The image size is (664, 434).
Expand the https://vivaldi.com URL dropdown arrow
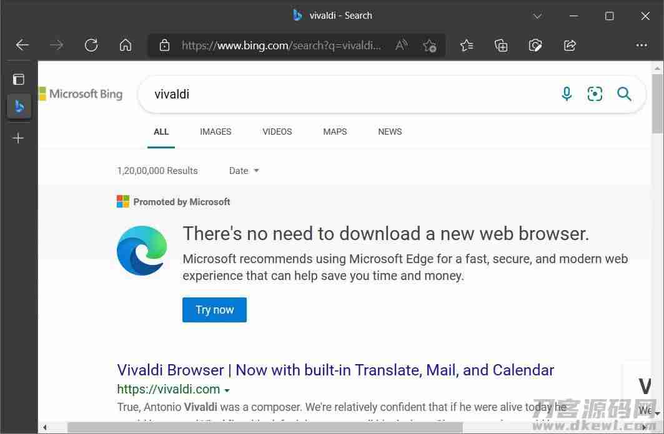coord(227,390)
